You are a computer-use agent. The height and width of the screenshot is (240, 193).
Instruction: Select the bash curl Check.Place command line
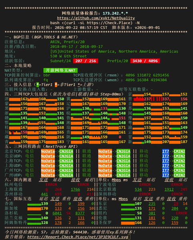point(95,23)
